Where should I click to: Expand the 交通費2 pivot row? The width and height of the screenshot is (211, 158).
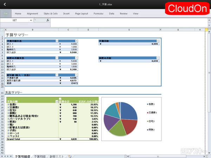8,107
